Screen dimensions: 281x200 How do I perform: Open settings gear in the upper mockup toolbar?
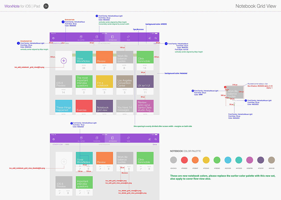pos(53,38)
